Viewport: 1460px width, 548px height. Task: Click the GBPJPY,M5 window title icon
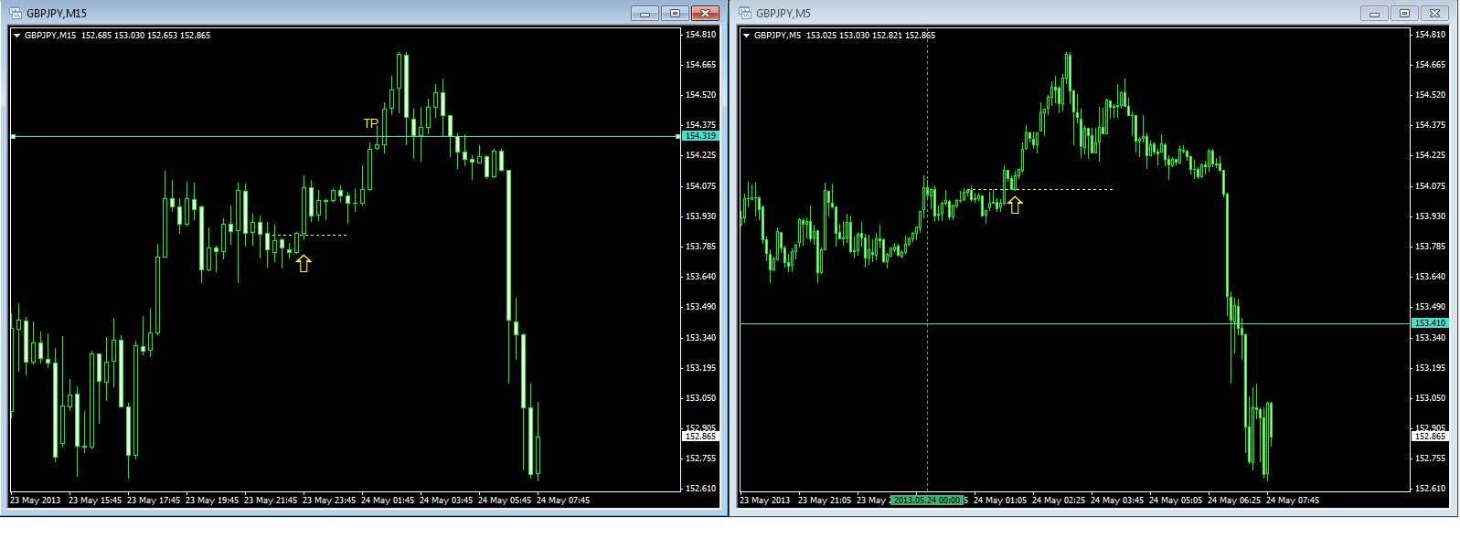[x=744, y=13]
